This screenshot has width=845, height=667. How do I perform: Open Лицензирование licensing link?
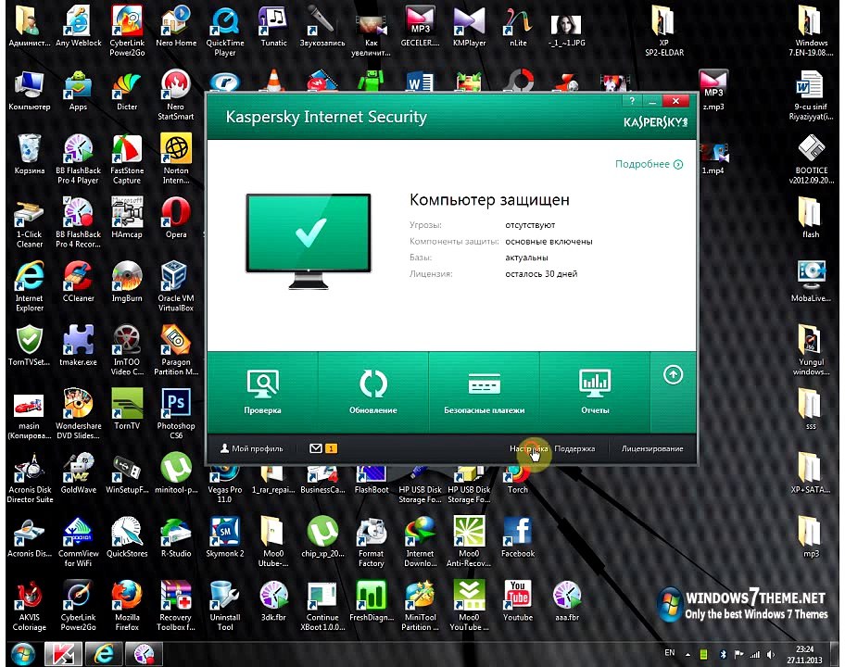pos(652,448)
